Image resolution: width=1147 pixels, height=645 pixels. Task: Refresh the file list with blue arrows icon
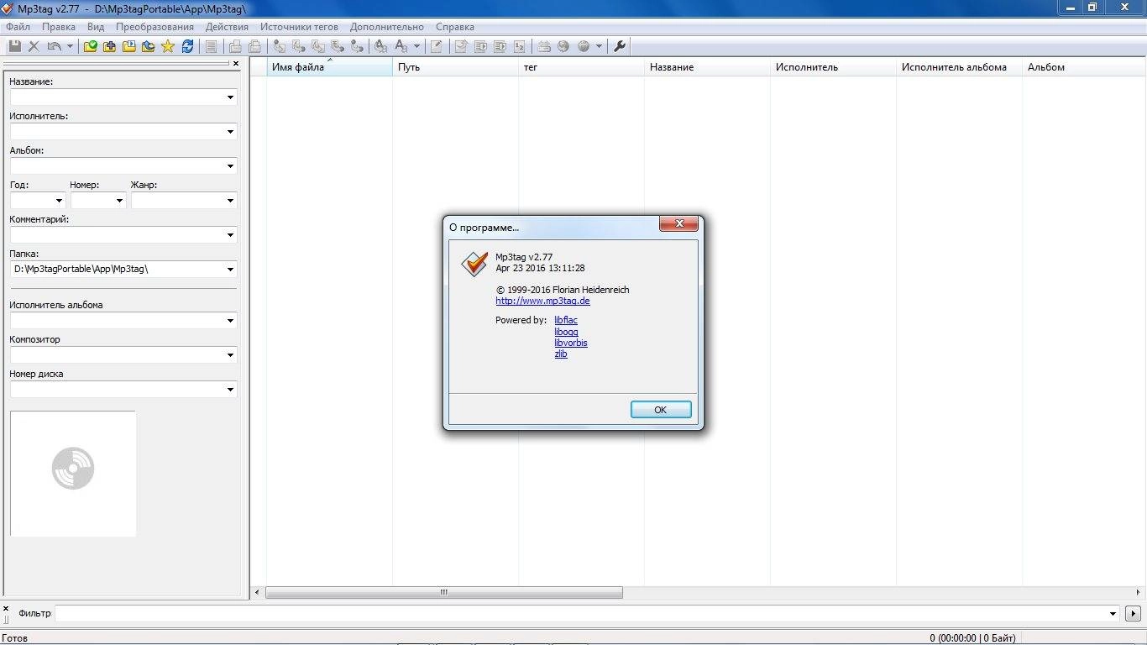point(187,46)
